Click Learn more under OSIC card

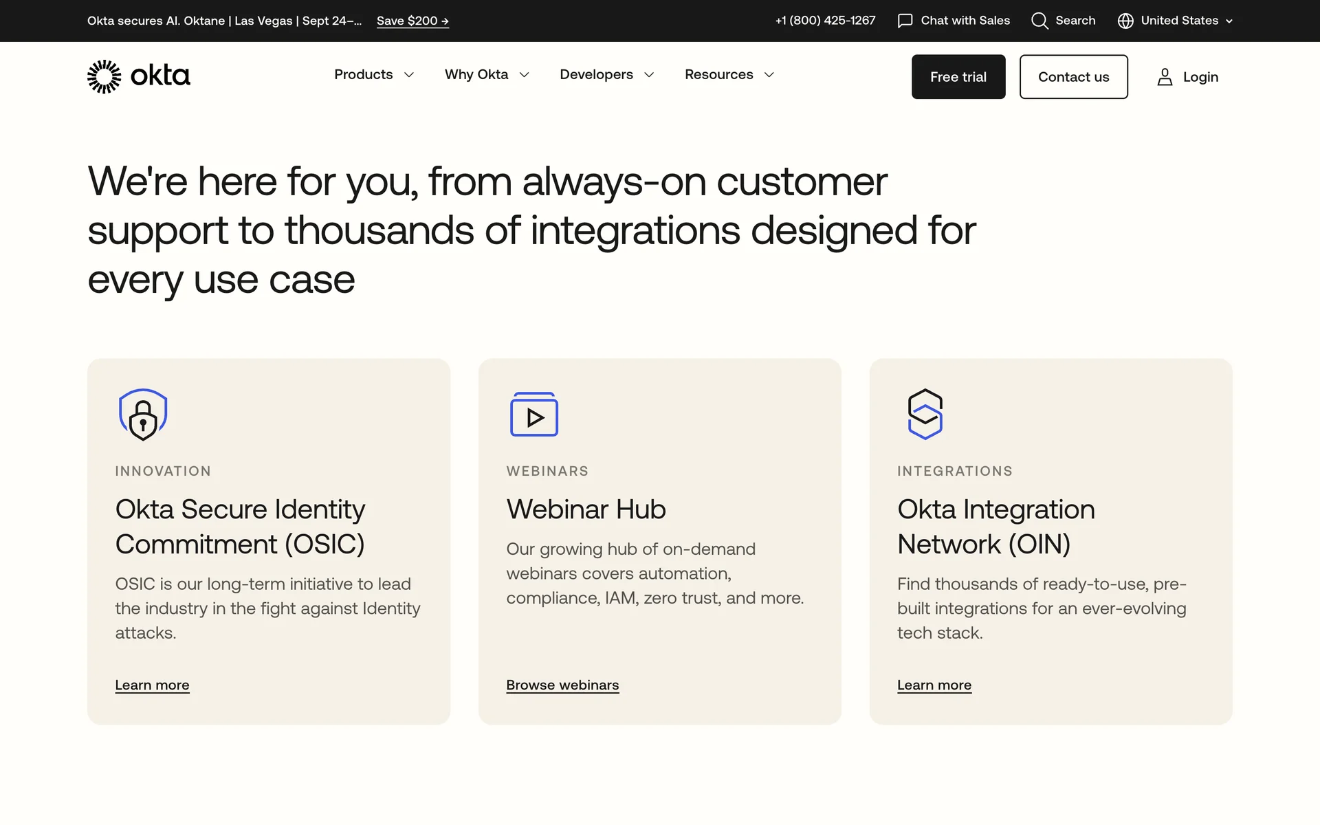[x=152, y=685]
